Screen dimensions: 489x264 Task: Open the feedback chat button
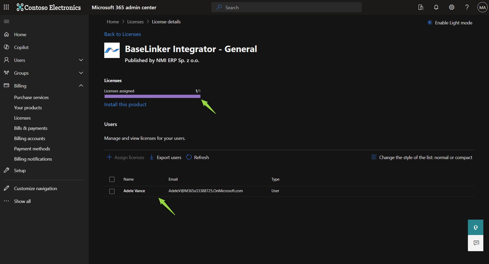476,243
